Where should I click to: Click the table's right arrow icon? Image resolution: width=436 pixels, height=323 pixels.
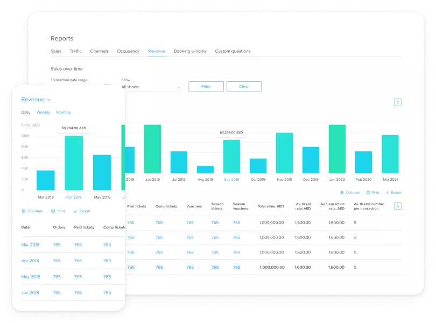pos(398,206)
